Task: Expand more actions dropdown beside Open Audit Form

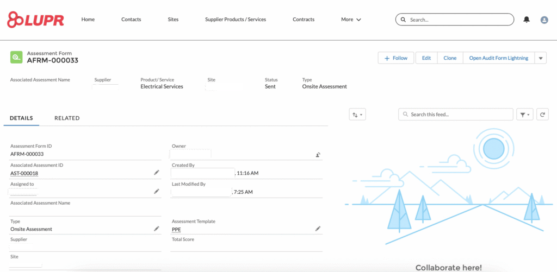Action: tap(540, 58)
